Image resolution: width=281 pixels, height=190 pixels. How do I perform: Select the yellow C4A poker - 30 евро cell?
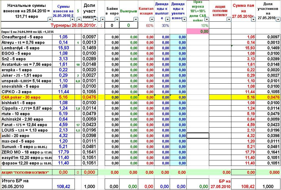pos(27,97)
